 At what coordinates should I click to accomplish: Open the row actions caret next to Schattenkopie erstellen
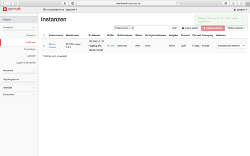[244, 46]
